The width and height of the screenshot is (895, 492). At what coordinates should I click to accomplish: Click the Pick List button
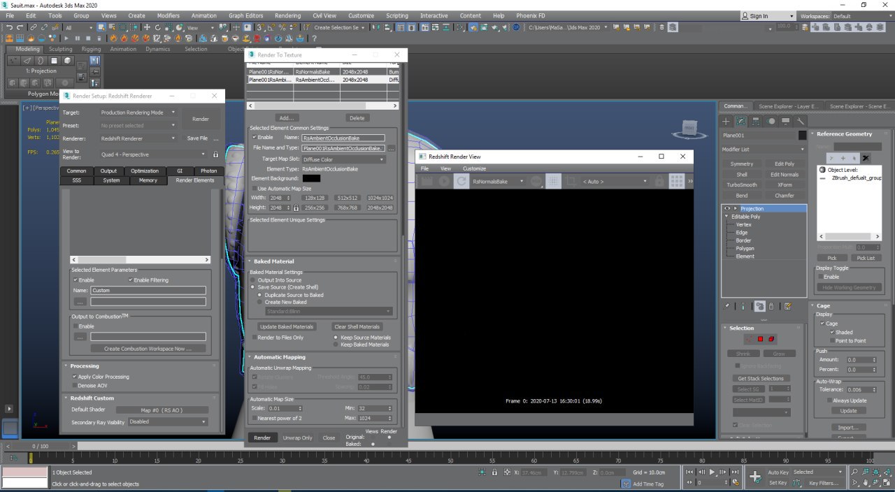tap(866, 258)
